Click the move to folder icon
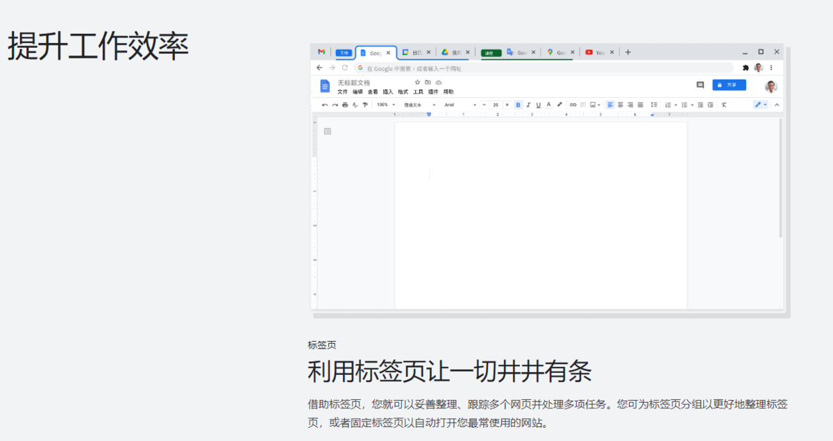The image size is (833, 441). (x=428, y=83)
